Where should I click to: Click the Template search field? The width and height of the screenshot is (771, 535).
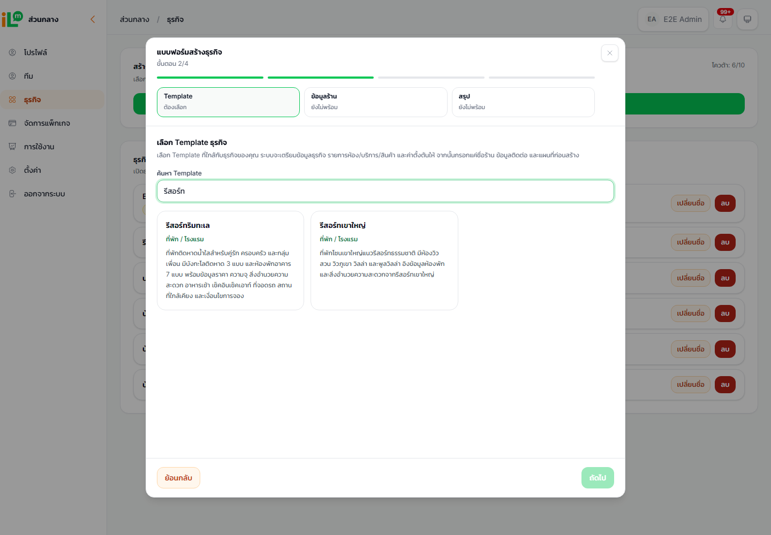[x=385, y=191]
